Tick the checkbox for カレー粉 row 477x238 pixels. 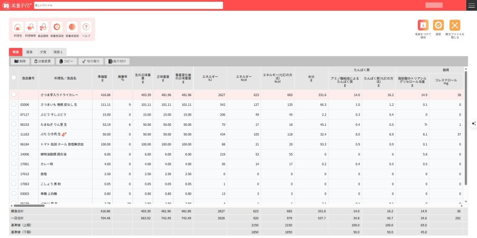coord(14,163)
